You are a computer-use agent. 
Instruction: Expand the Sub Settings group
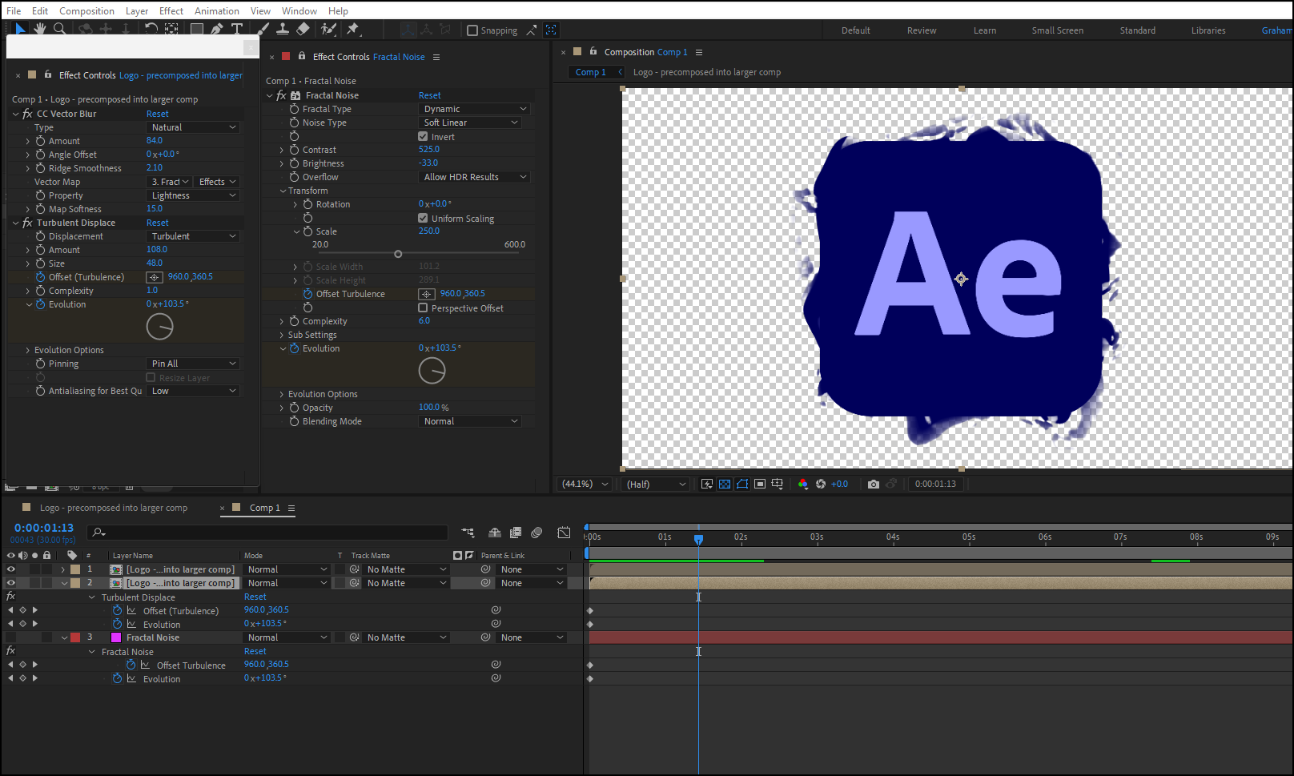tap(282, 335)
